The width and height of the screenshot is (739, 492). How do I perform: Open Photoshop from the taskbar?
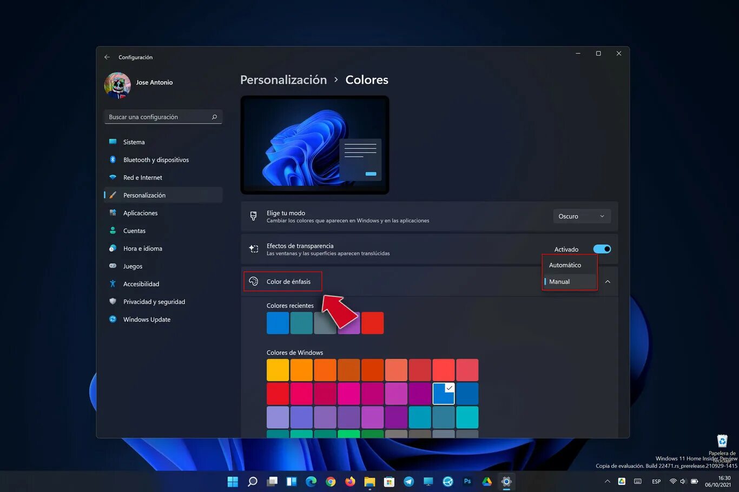tap(467, 482)
